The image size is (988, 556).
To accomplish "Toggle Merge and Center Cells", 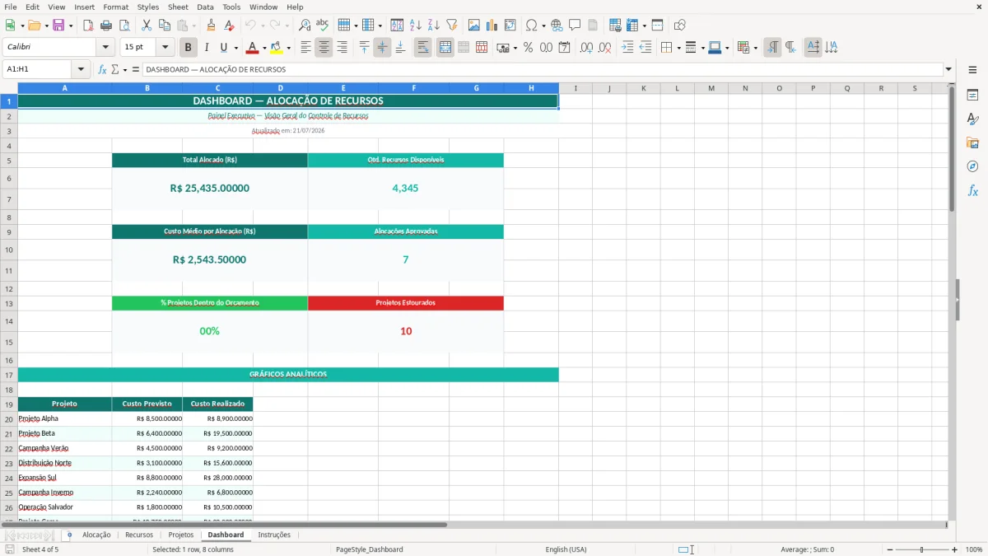I will pos(445,48).
